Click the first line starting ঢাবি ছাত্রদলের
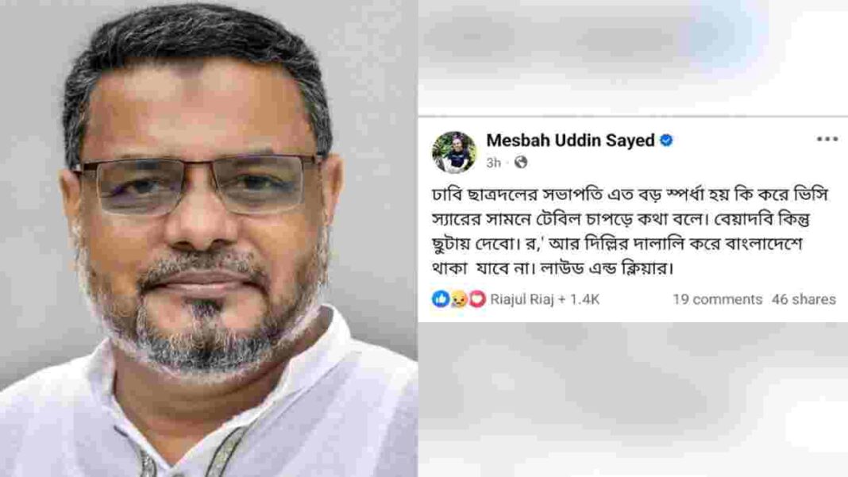The height and width of the screenshot is (477, 848). tap(630, 194)
